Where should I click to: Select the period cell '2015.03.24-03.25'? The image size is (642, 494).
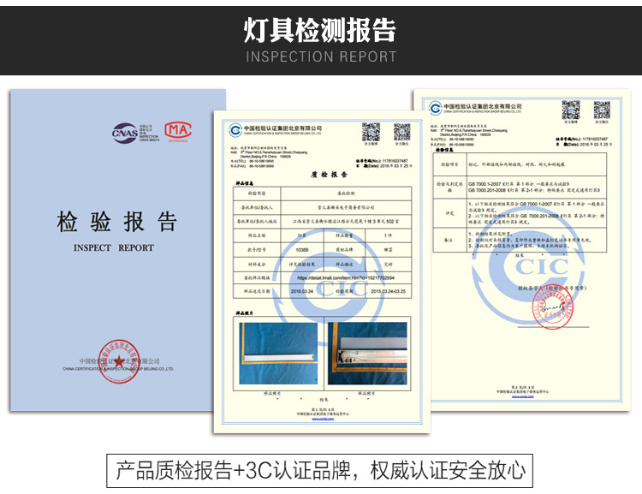click(x=388, y=291)
